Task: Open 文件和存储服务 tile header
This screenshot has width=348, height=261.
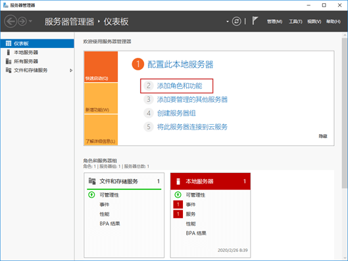Action: (x=124, y=181)
